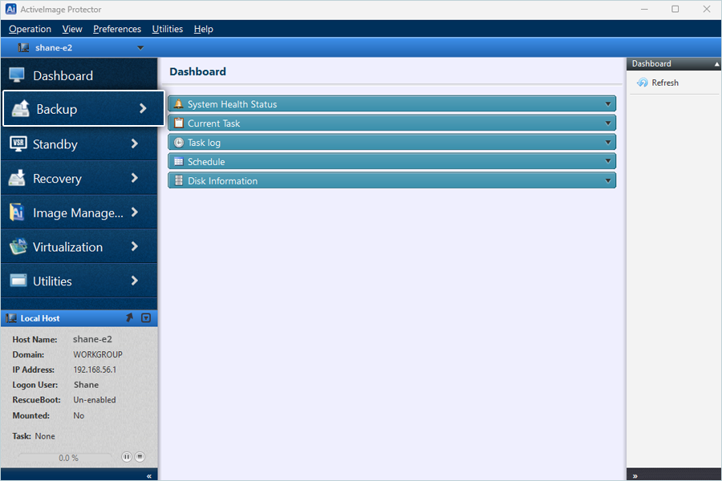The width and height of the screenshot is (722, 481).
Task: Click the Mounted value No
Action: pyautogui.click(x=79, y=415)
